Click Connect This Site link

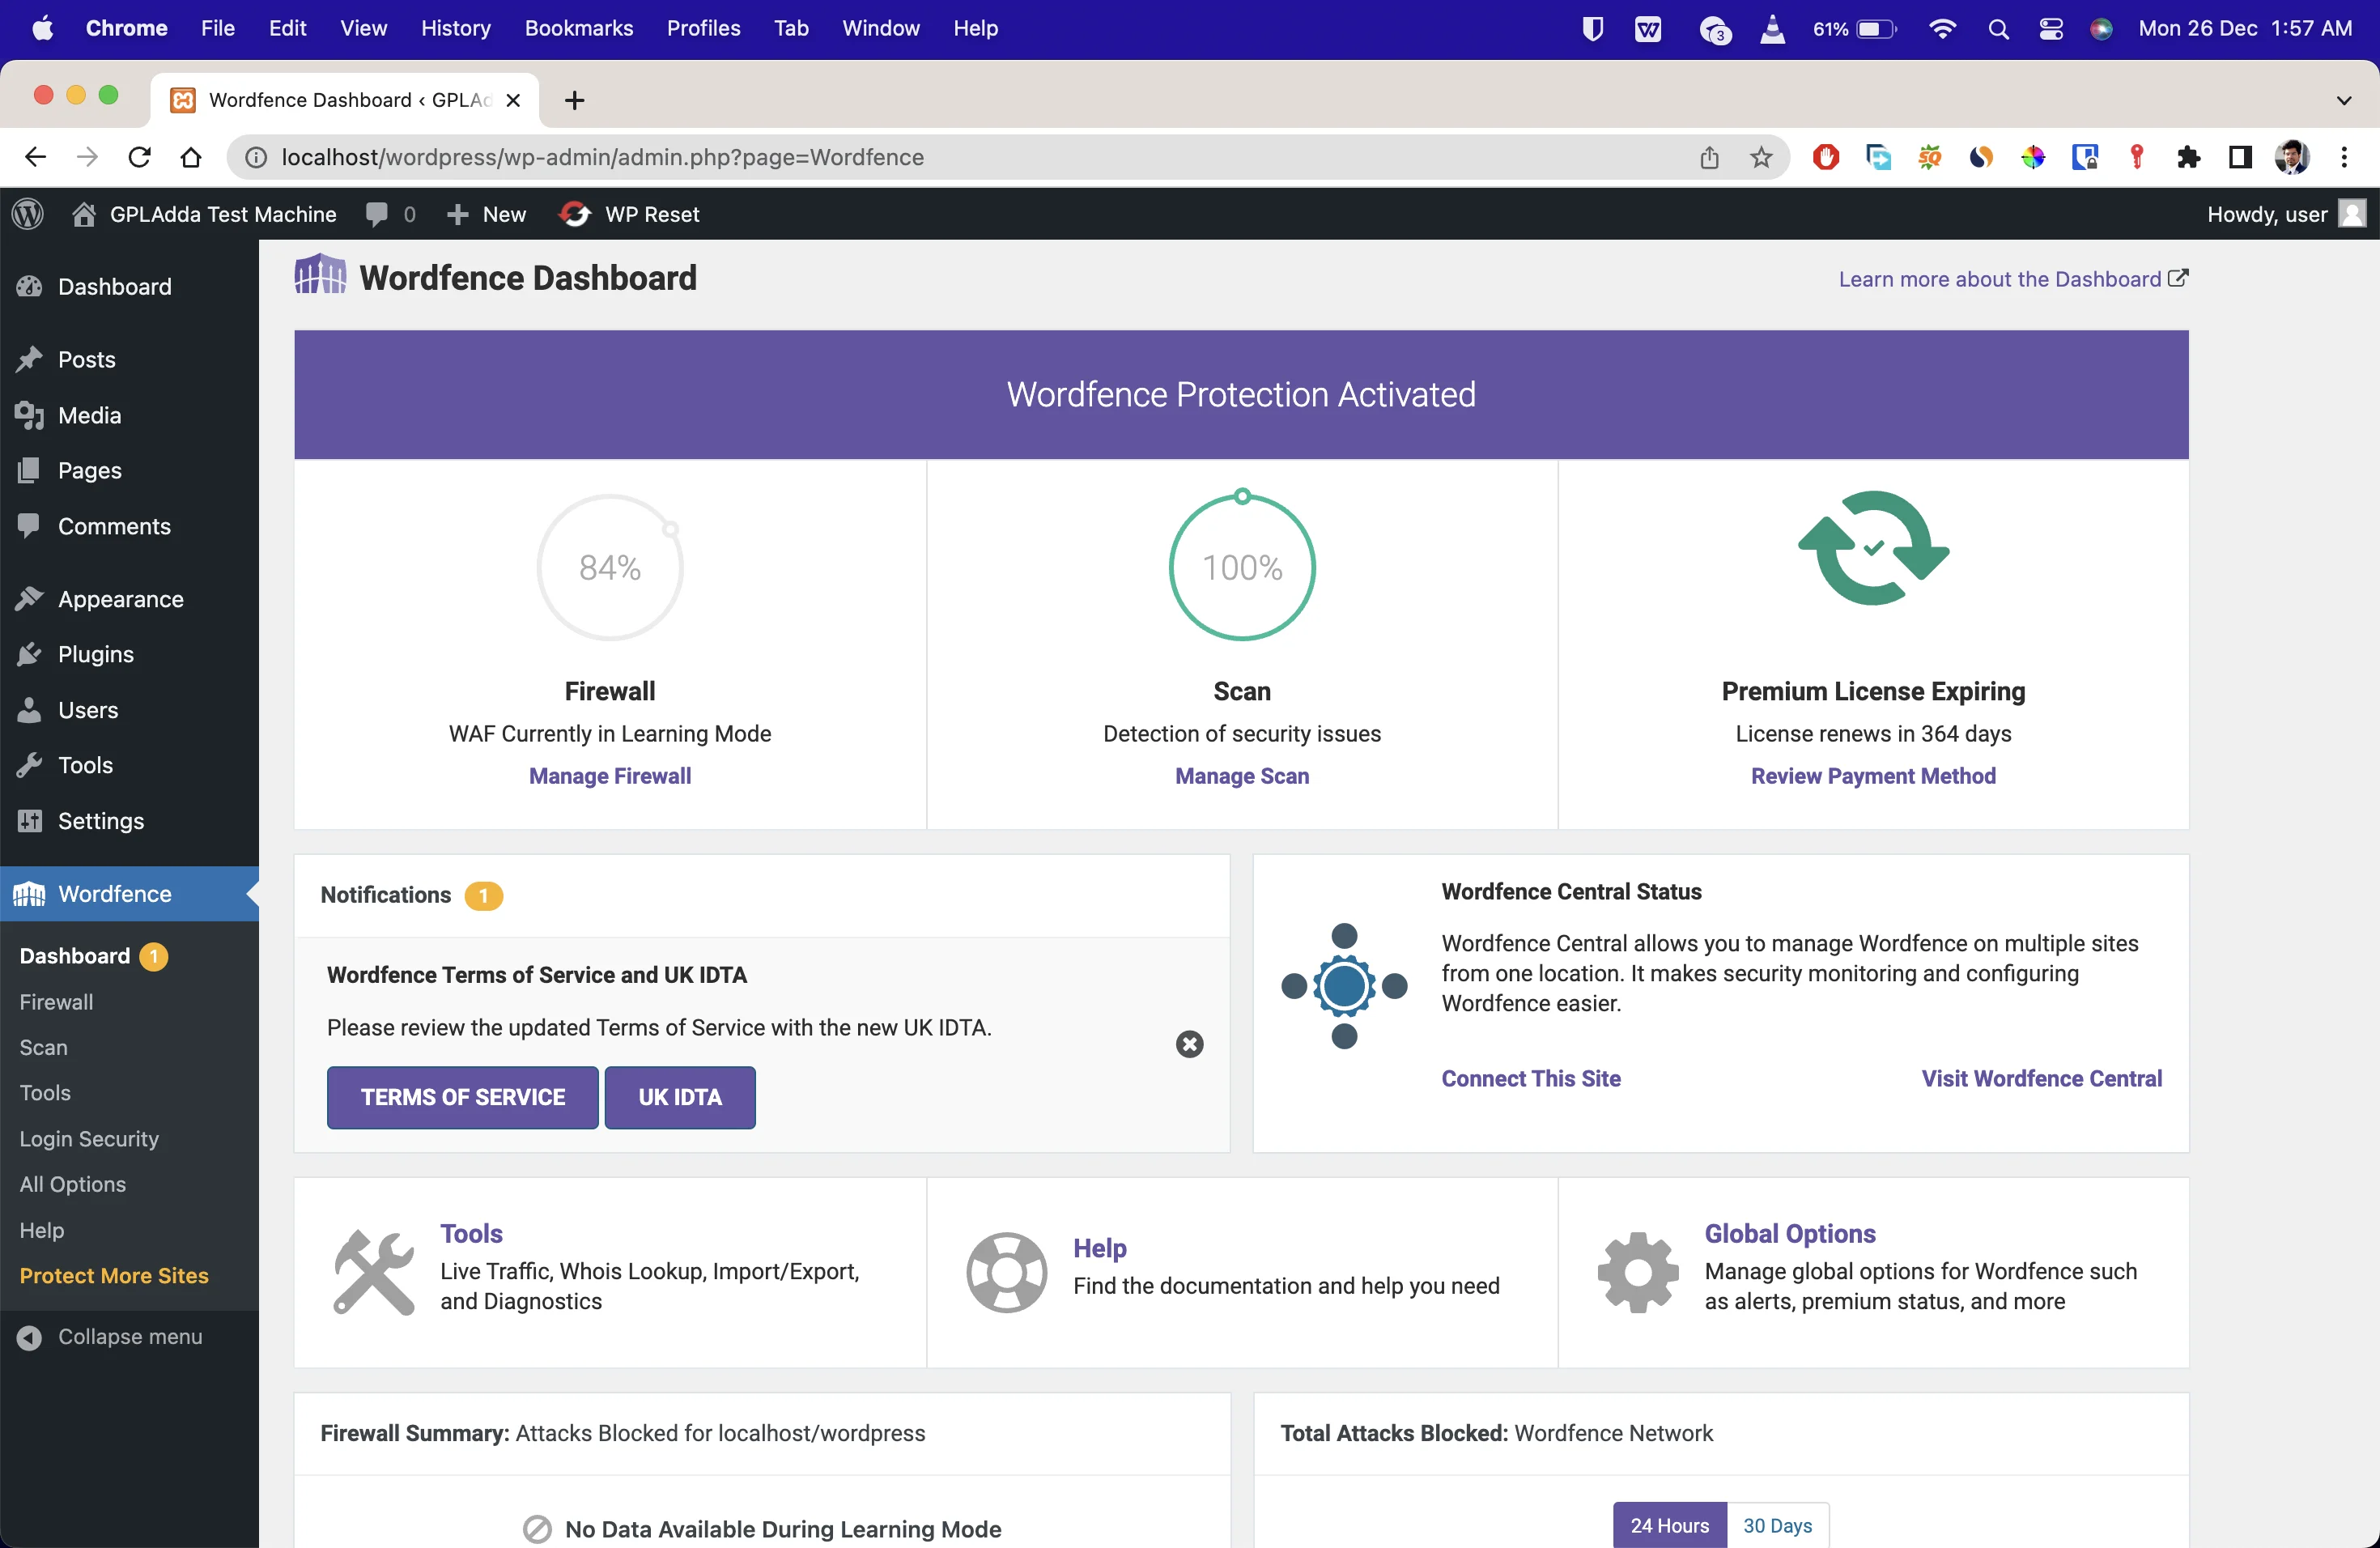coord(1531,1079)
